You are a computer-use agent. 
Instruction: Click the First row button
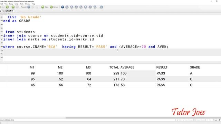(x=209, y=120)
